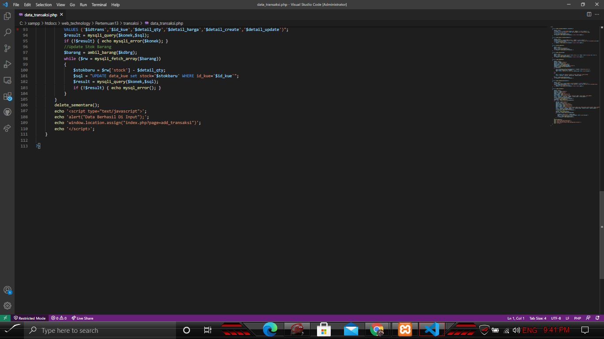Open the Windows Start button

click(12, 330)
